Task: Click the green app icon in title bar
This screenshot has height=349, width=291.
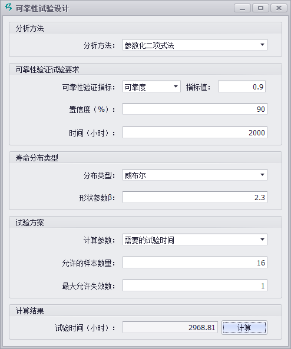Action: click(8, 7)
